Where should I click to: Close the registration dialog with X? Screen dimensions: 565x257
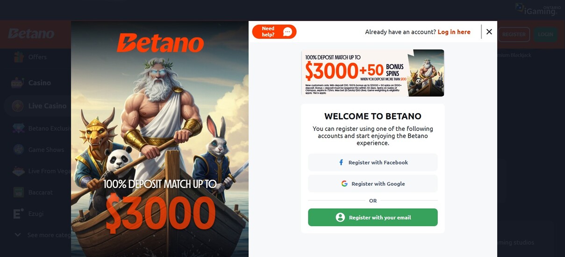[x=489, y=32]
